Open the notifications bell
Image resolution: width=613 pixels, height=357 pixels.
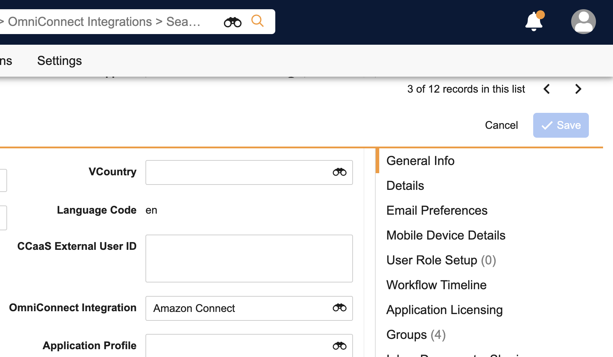click(x=534, y=21)
